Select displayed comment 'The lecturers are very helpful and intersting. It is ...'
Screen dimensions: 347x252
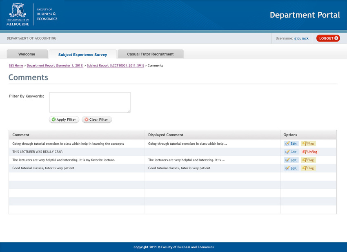click(187, 160)
